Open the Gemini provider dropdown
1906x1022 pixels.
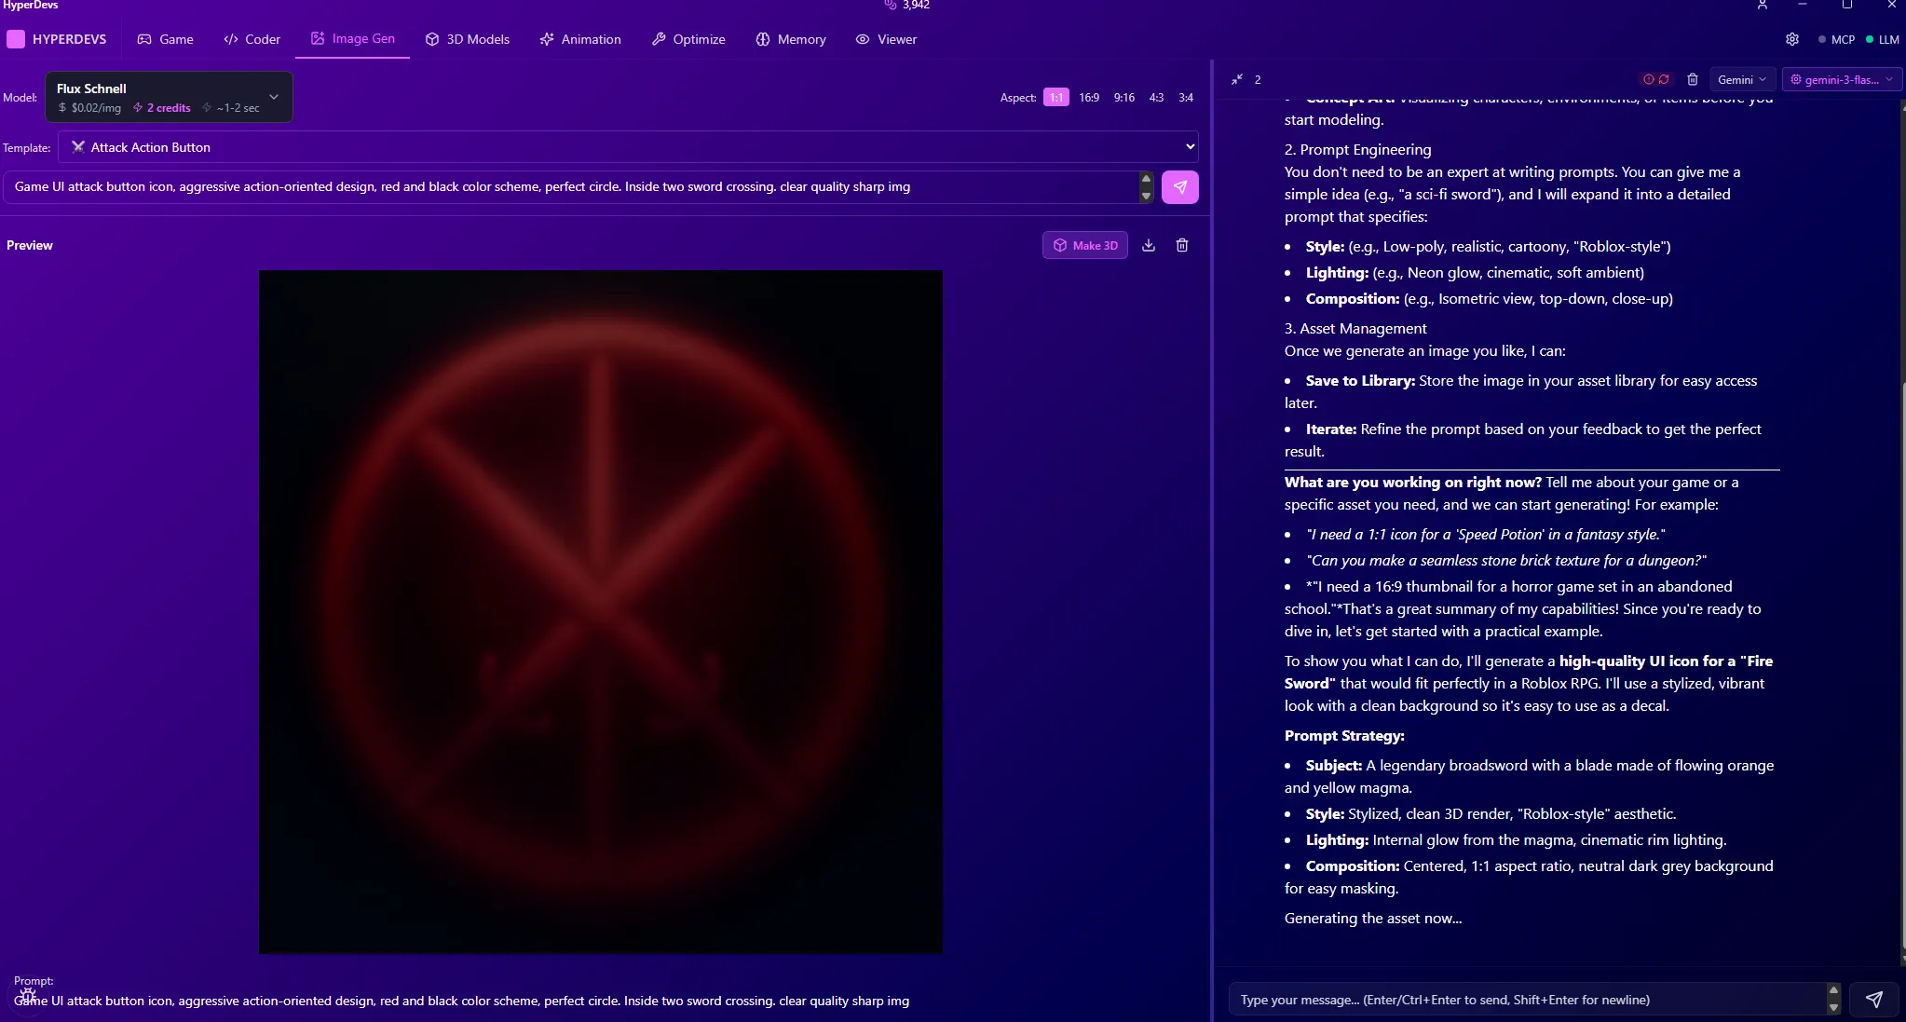1741,79
